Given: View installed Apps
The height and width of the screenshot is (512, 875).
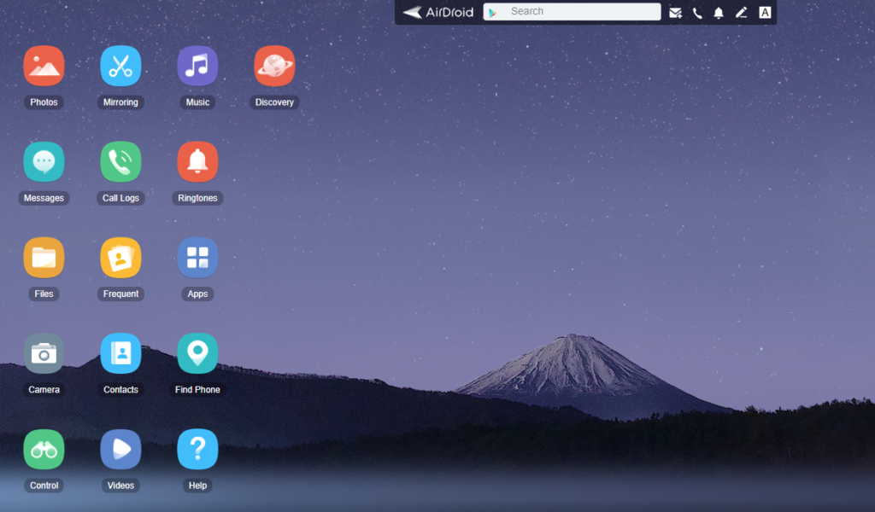Looking at the screenshot, I should click(197, 257).
